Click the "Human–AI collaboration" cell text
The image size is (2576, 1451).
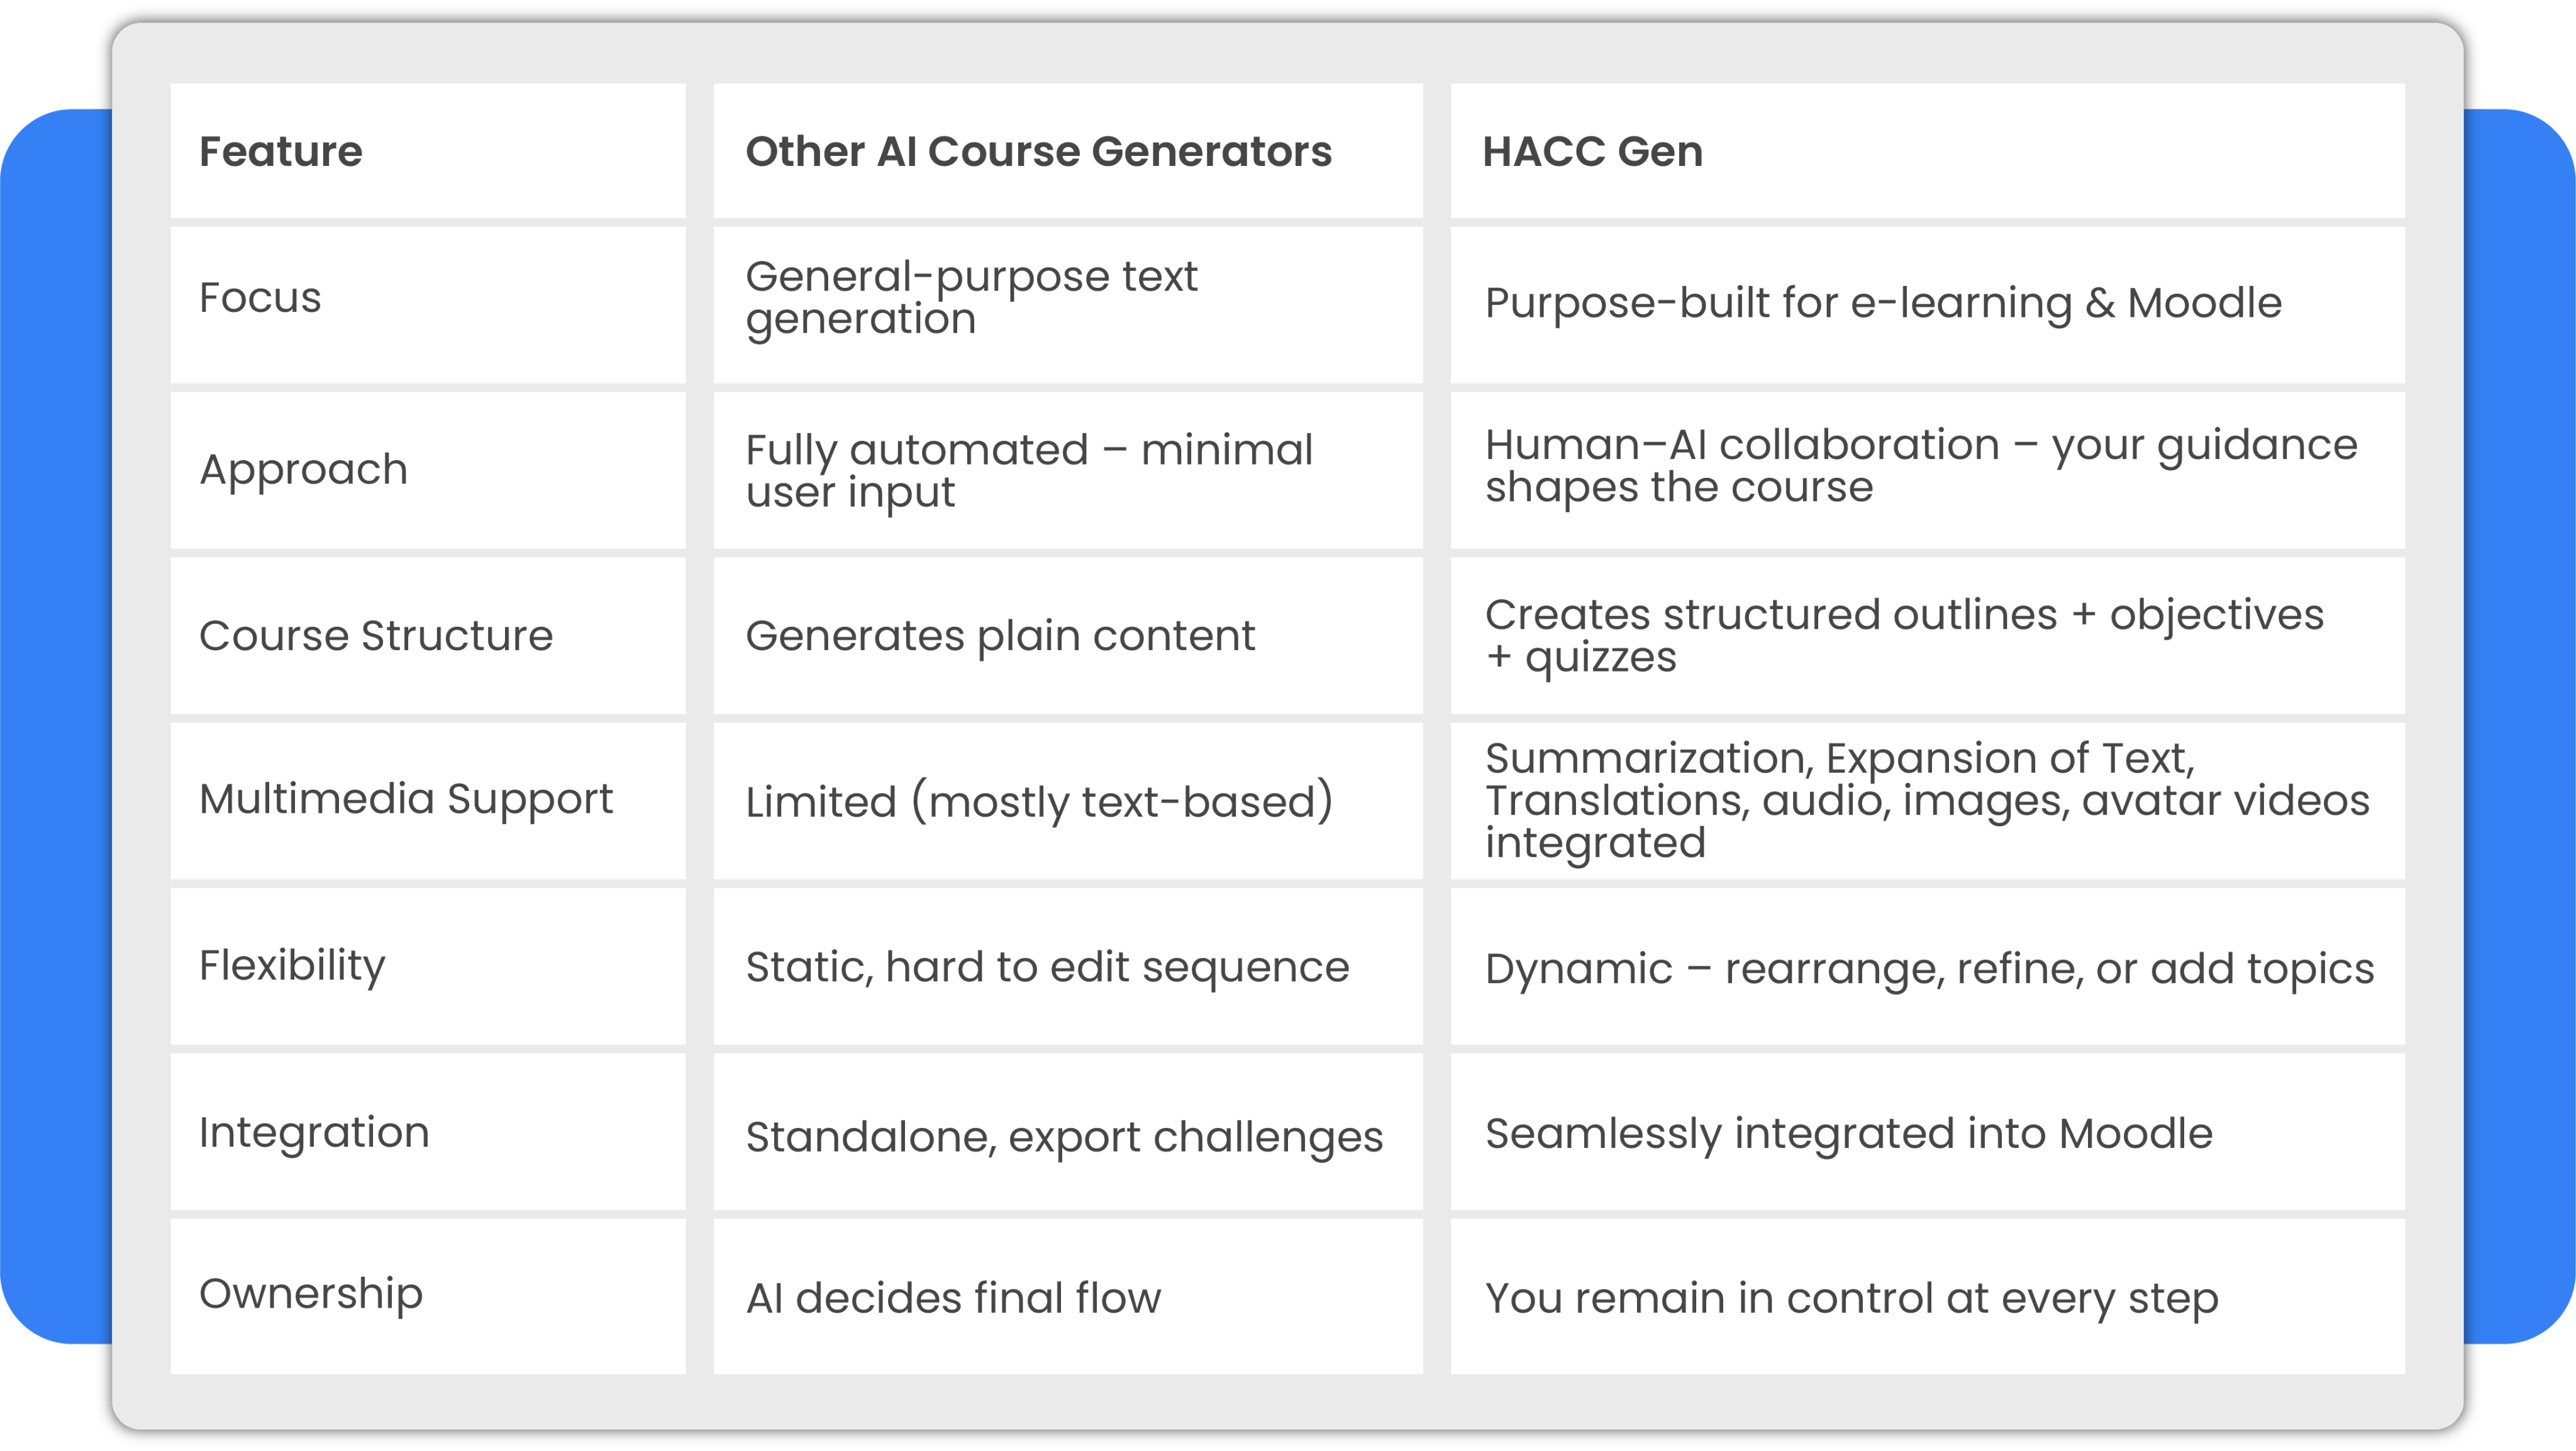tap(1920, 466)
